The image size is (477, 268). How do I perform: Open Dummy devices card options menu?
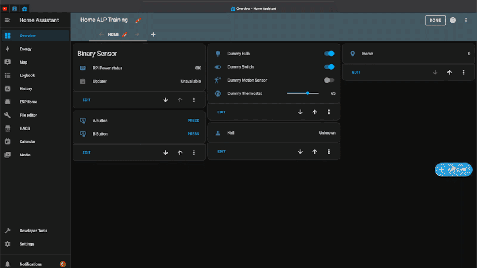coord(329,112)
